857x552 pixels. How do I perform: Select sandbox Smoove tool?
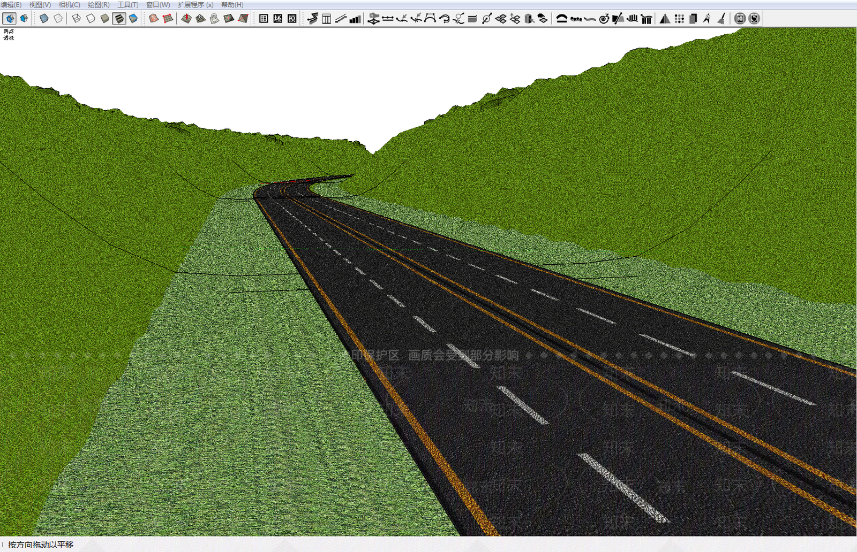coord(186,19)
